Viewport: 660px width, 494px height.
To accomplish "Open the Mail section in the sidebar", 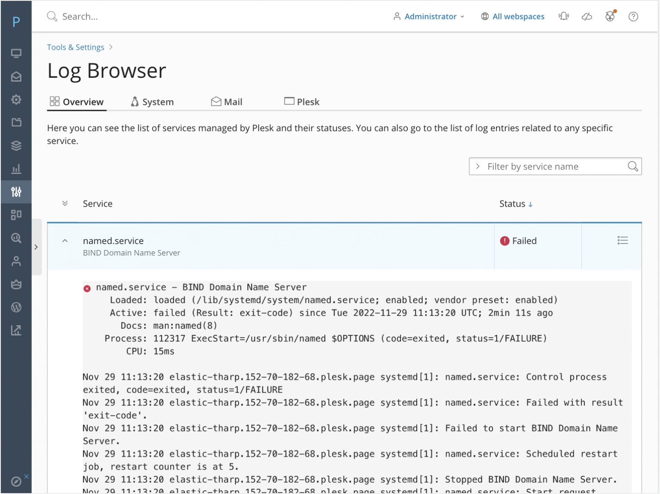I will click(16, 76).
